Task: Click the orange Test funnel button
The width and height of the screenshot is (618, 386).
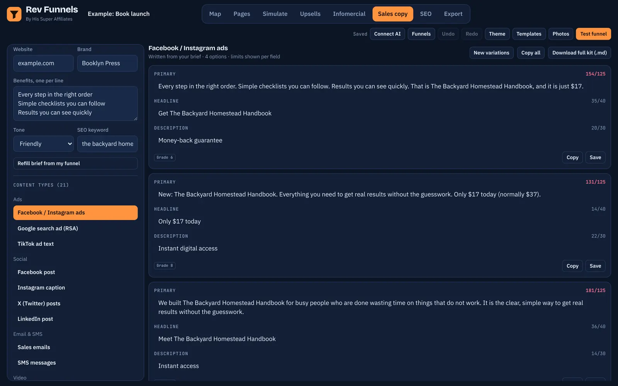Action: [593, 34]
